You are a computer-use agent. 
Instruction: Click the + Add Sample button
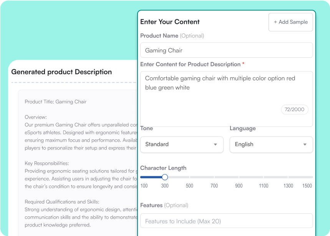pos(290,22)
